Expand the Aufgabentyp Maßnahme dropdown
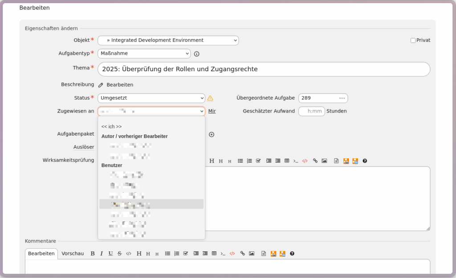Screen dimensions: 456x278 144,54
